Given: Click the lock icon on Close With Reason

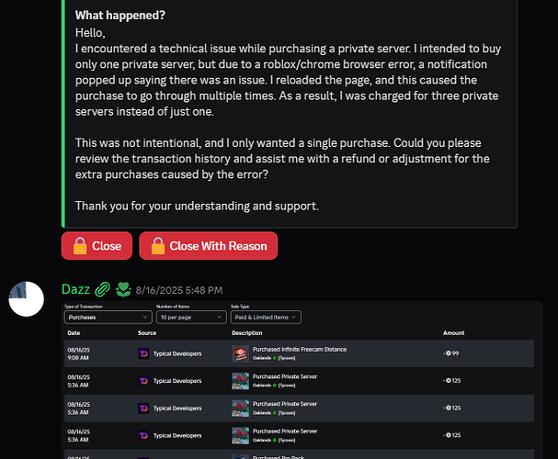Looking at the screenshot, I should point(157,246).
